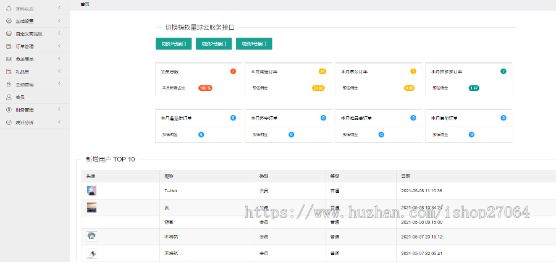556x262 pixels.
Task: Click the 基础设置 gear icon
Action: [x=9, y=21]
